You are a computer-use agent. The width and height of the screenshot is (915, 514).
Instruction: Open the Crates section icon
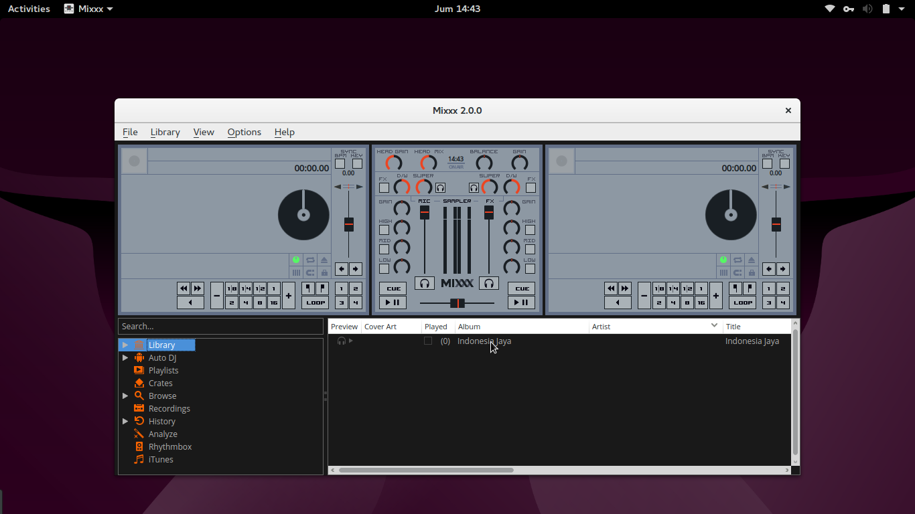coord(139,383)
